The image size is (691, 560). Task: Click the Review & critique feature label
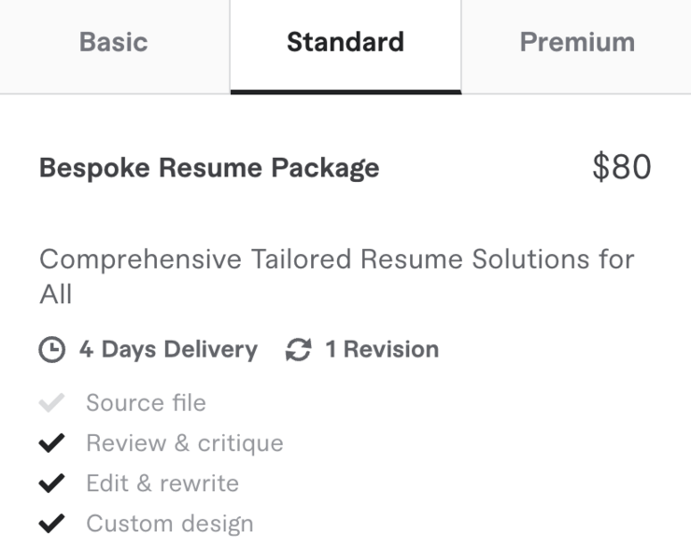184,443
